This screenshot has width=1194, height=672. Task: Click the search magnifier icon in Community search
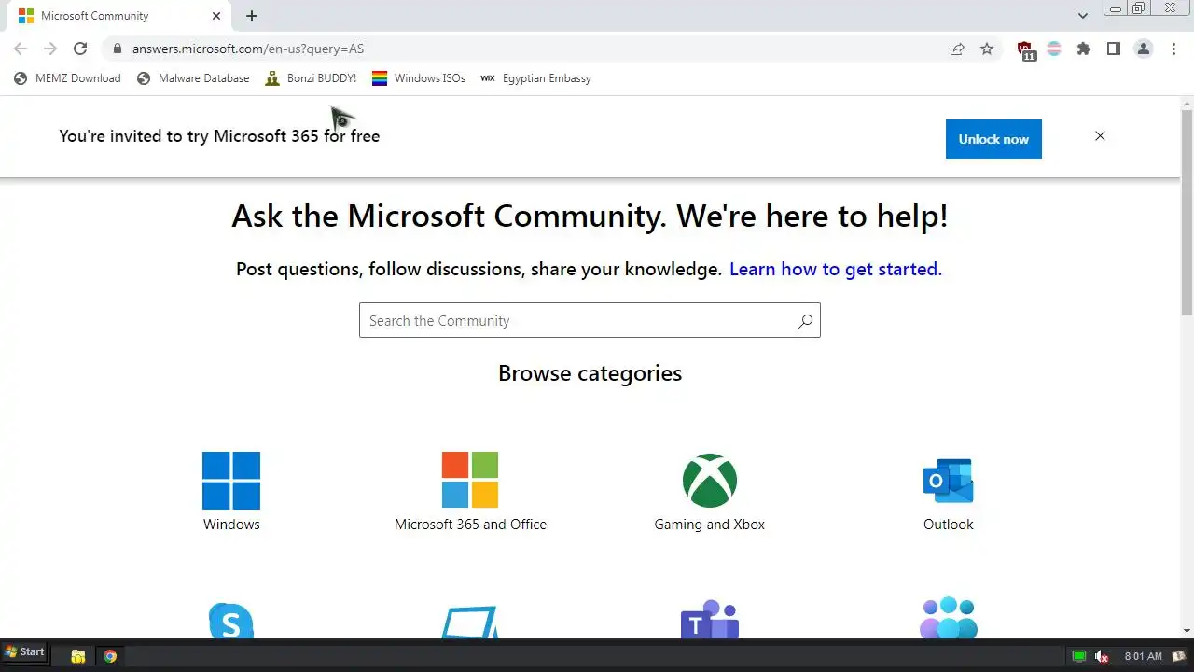pyautogui.click(x=805, y=321)
